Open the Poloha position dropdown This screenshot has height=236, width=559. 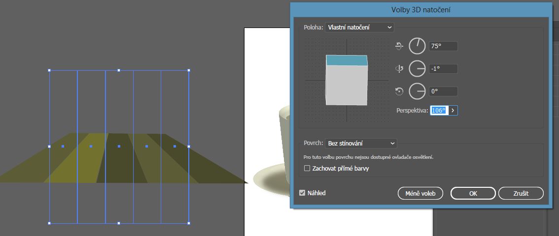pos(359,27)
